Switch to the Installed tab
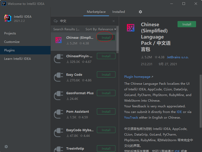 pyautogui.click(x=119, y=12)
